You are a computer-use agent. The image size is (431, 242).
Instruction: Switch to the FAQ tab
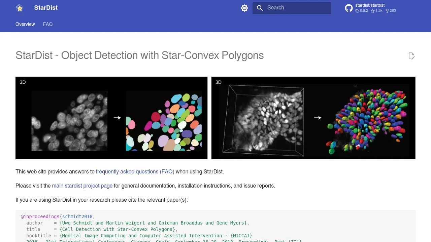click(x=48, y=24)
